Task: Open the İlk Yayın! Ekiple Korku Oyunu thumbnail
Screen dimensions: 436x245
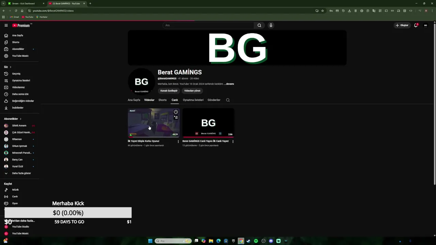Action: (154, 123)
